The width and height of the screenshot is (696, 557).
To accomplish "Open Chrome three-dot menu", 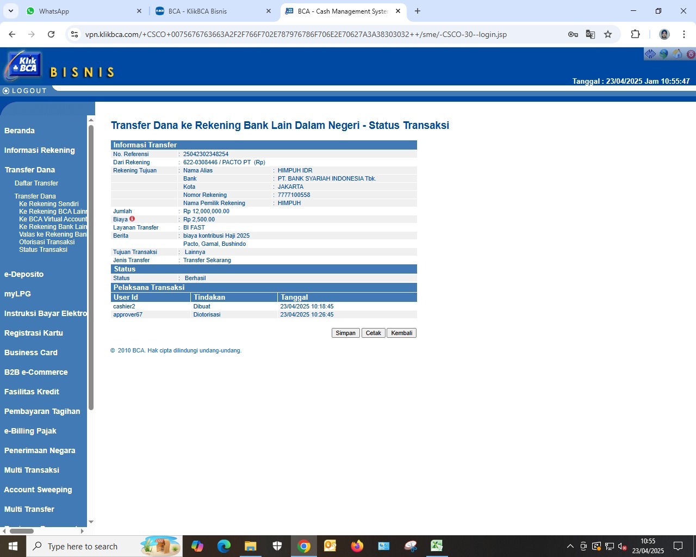I will coord(684,34).
